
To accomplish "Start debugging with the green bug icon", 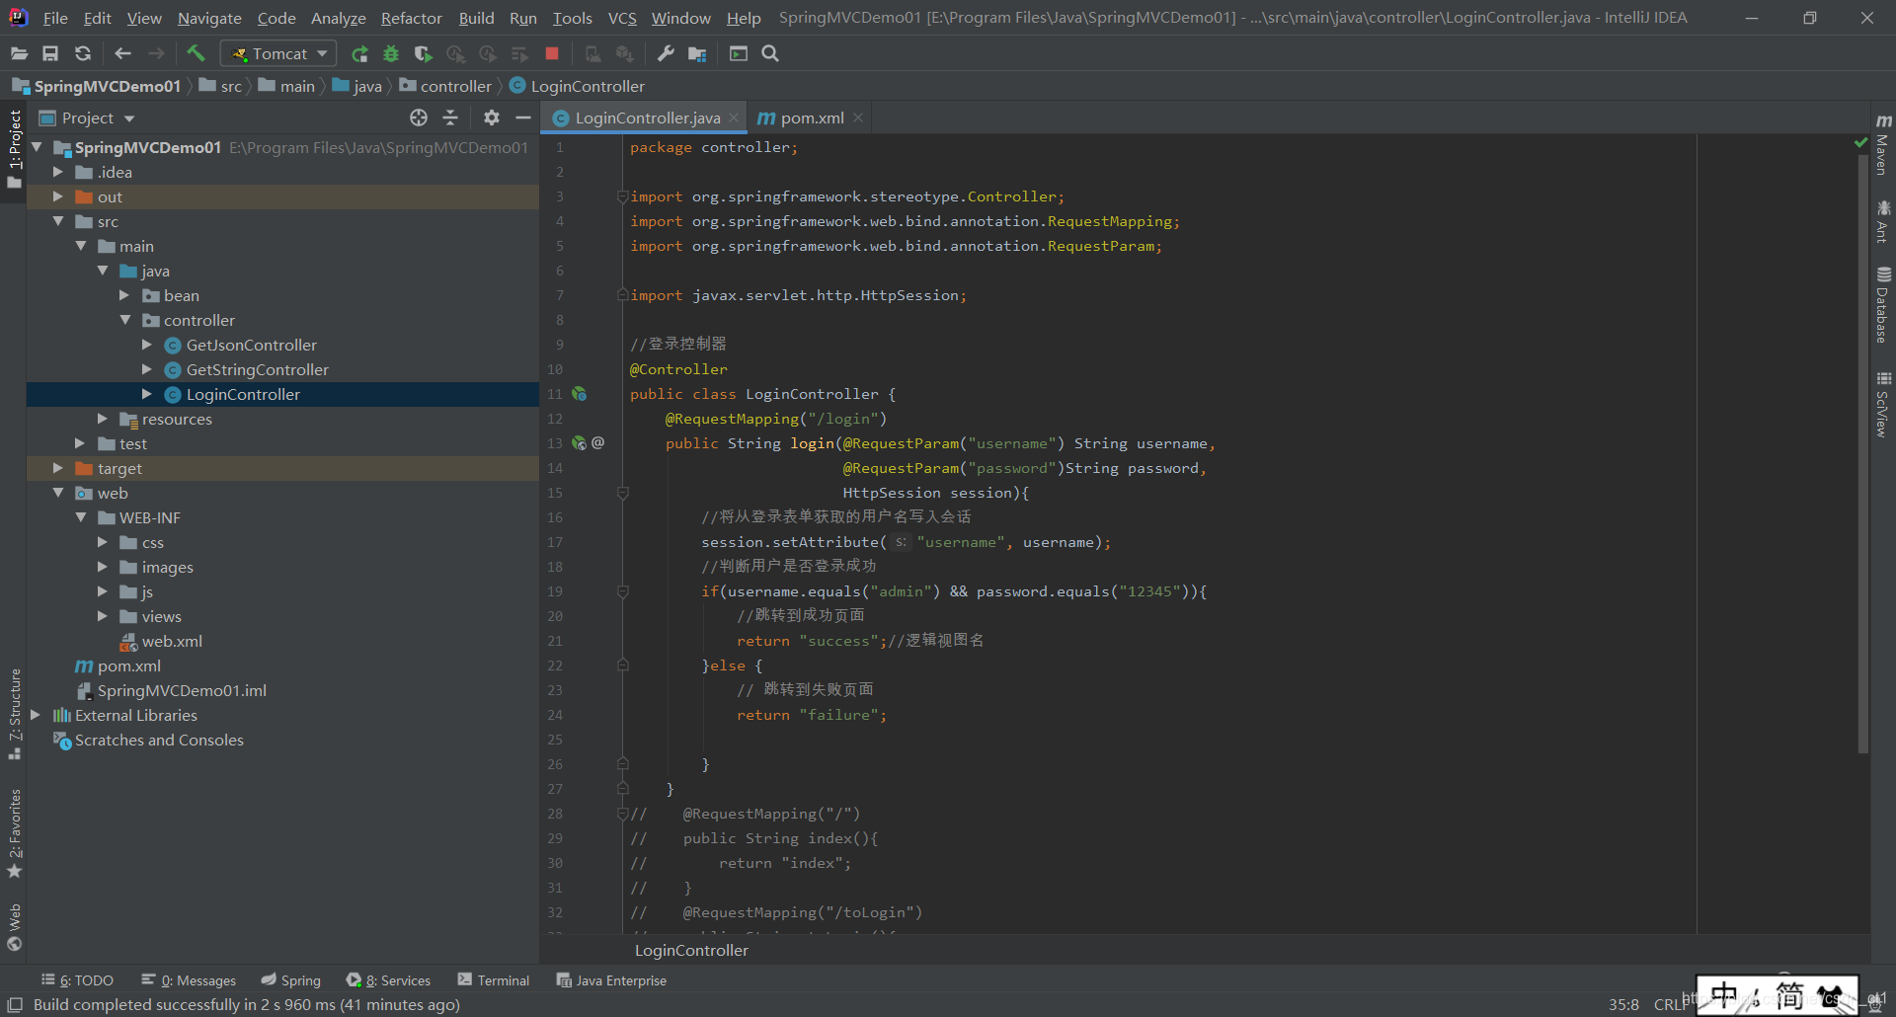I will (x=391, y=53).
